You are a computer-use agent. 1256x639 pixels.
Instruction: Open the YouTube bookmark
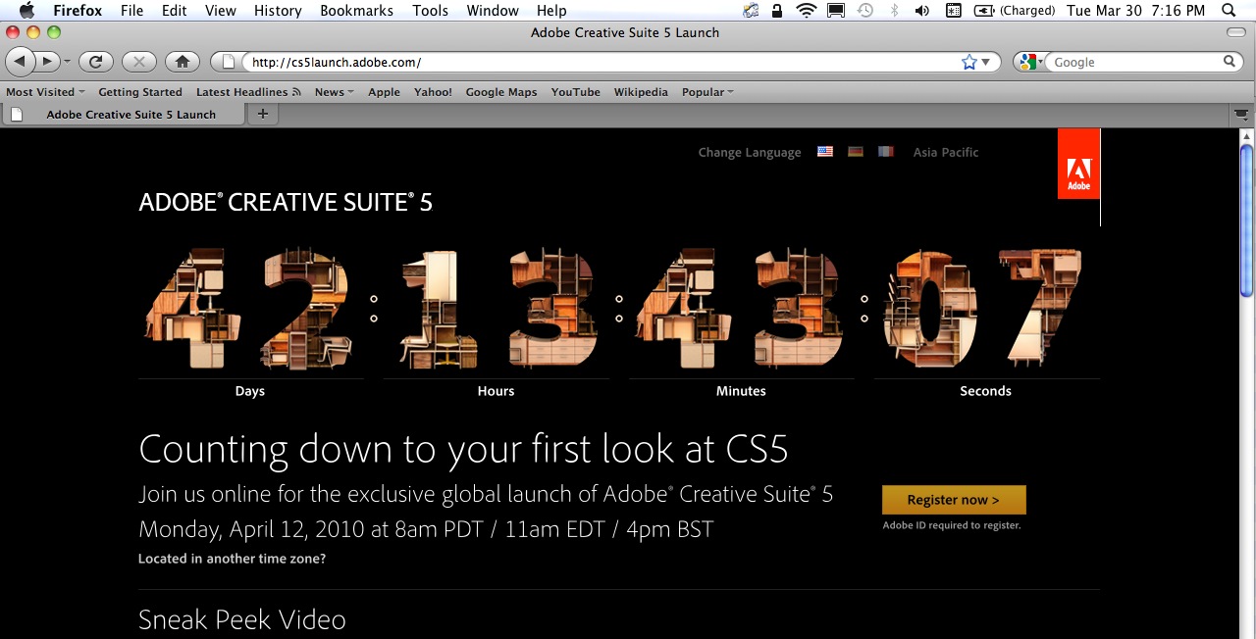click(x=576, y=92)
